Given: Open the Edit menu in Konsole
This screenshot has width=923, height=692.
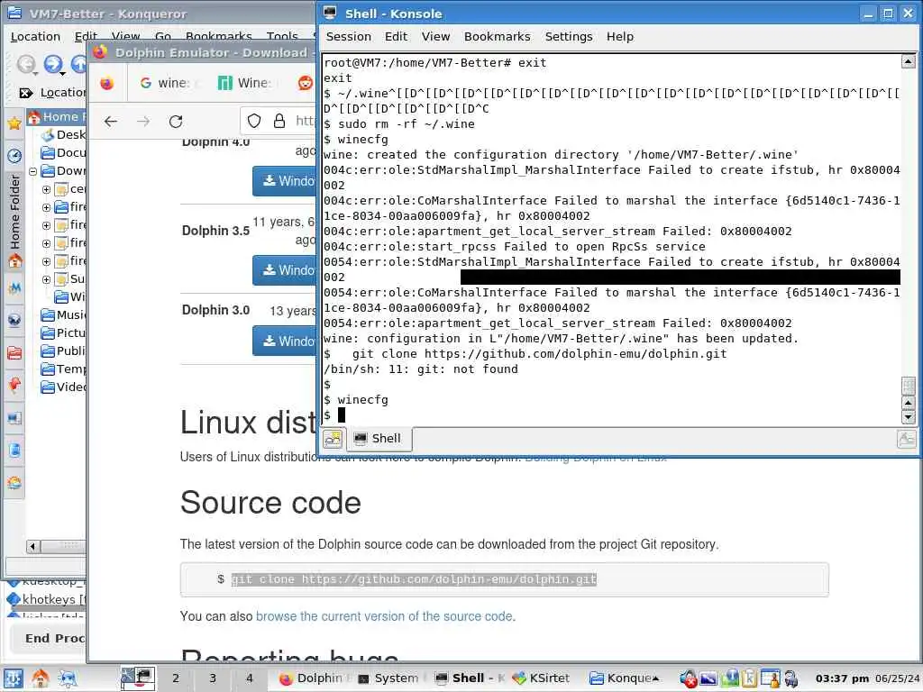Looking at the screenshot, I should 396,36.
